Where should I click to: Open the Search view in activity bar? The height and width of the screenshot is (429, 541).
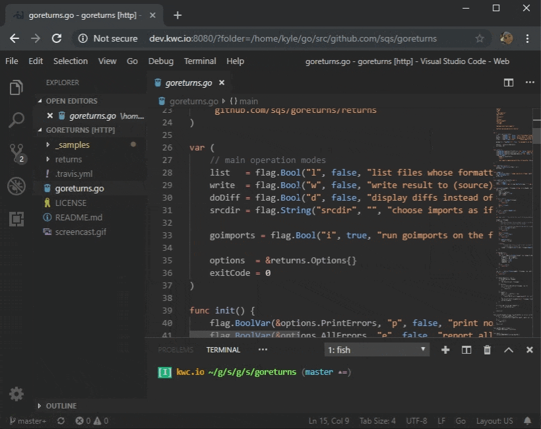point(16,119)
